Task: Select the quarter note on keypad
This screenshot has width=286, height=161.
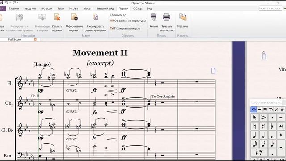Action: (x=254, y=135)
